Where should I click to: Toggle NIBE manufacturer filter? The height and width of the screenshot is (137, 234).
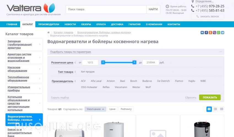click(x=203, y=81)
